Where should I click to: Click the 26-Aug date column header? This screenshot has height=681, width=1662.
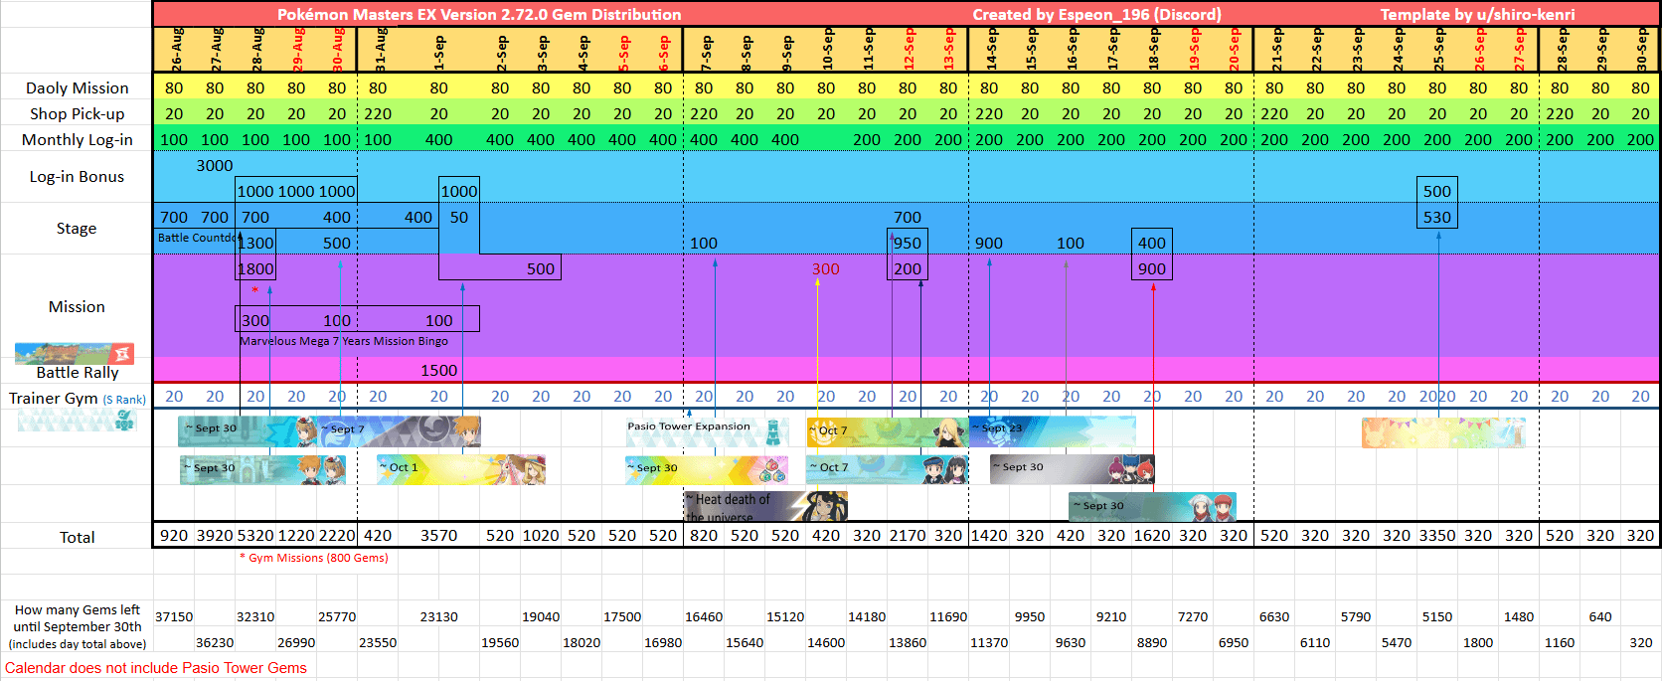pos(175,50)
